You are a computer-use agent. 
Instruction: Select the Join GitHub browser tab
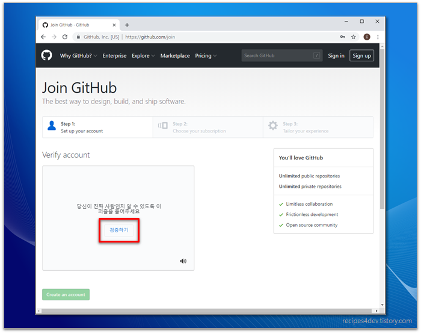click(x=78, y=25)
